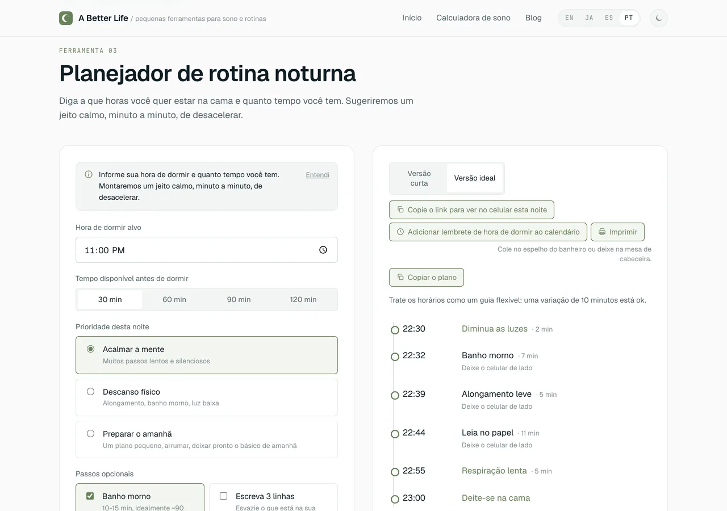
Task: Dismiss hint with Entendi link
Action: pyautogui.click(x=317, y=175)
